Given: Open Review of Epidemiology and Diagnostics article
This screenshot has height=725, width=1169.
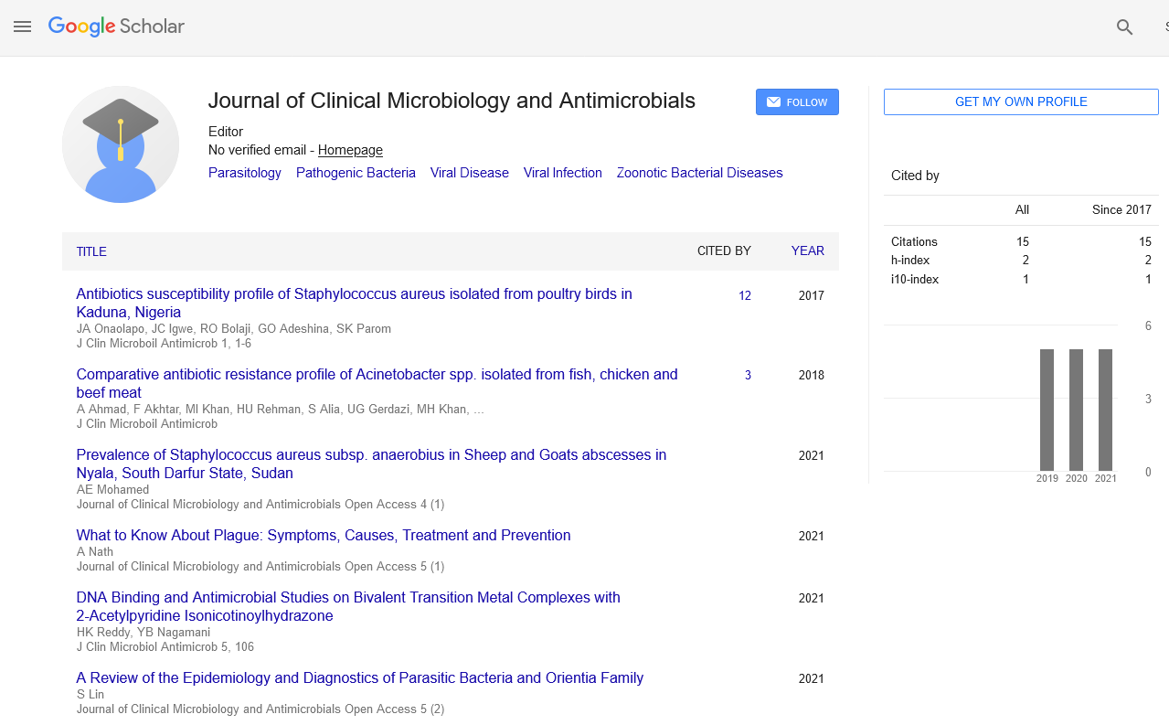Looking at the screenshot, I should (x=359, y=677).
